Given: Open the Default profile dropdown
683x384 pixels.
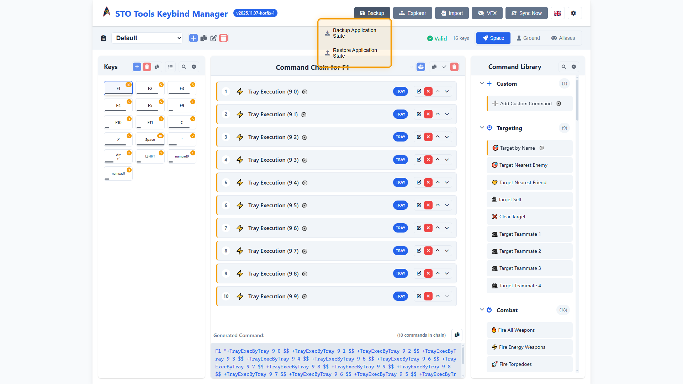Looking at the screenshot, I should pyautogui.click(x=147, y=38).
